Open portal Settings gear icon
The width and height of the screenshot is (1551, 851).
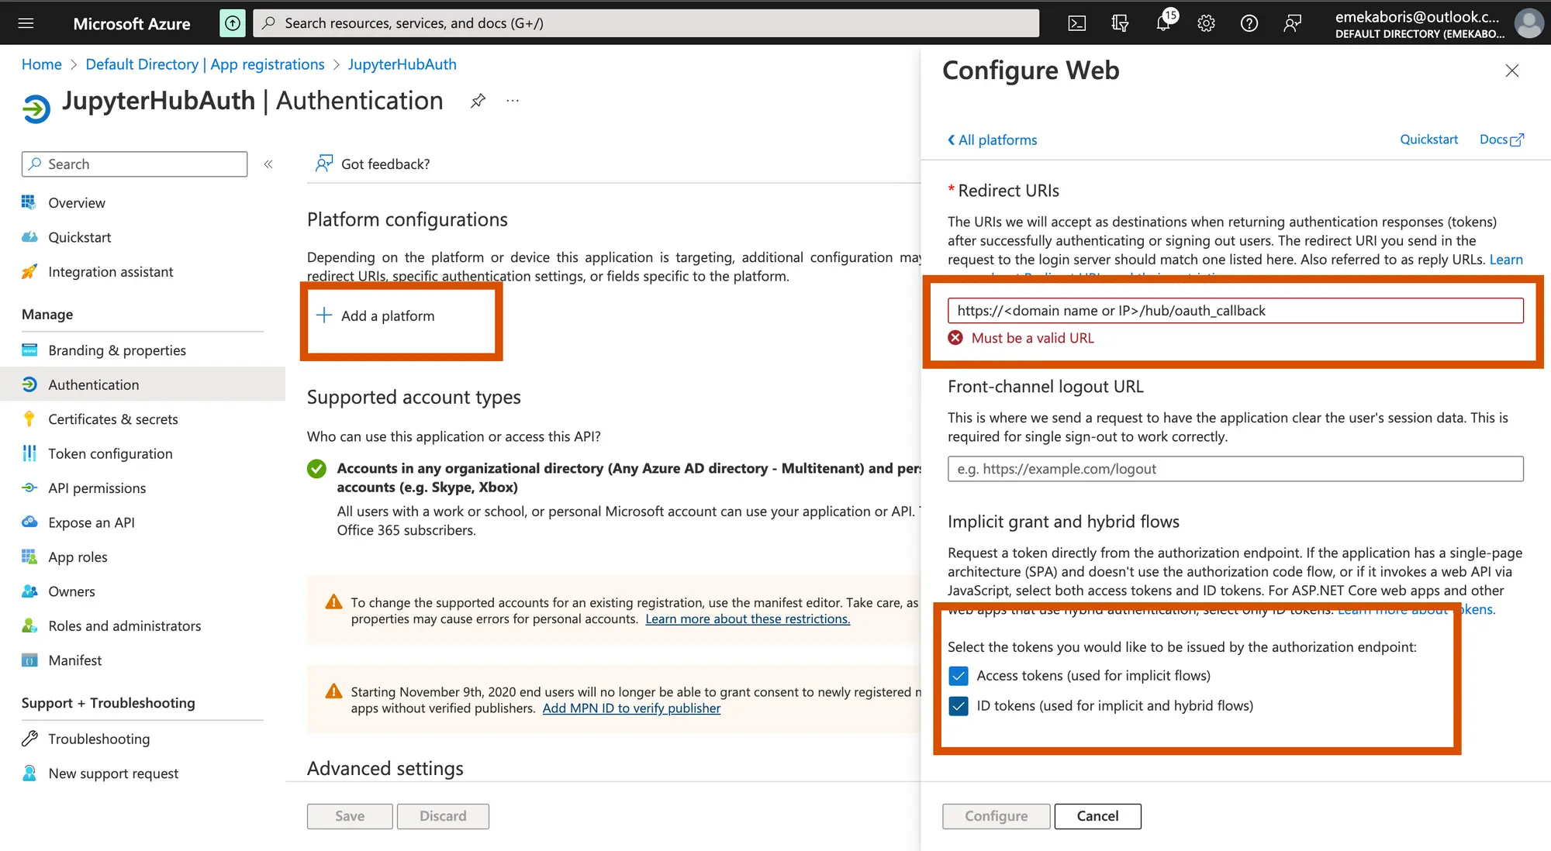point(1206,23)
